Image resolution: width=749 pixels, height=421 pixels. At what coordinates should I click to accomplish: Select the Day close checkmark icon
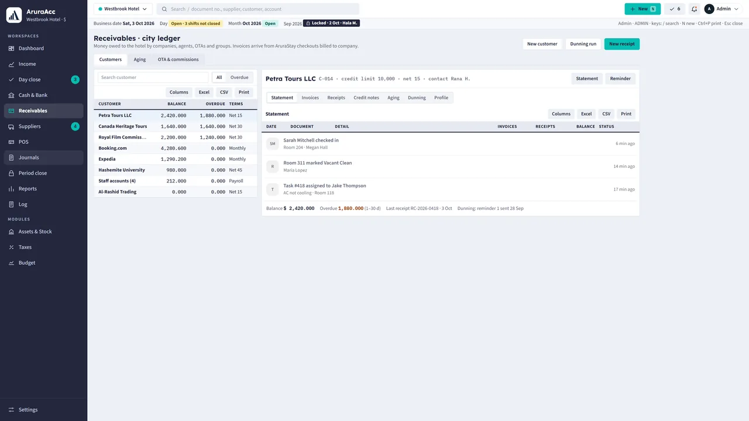click(x=12, y=80)
